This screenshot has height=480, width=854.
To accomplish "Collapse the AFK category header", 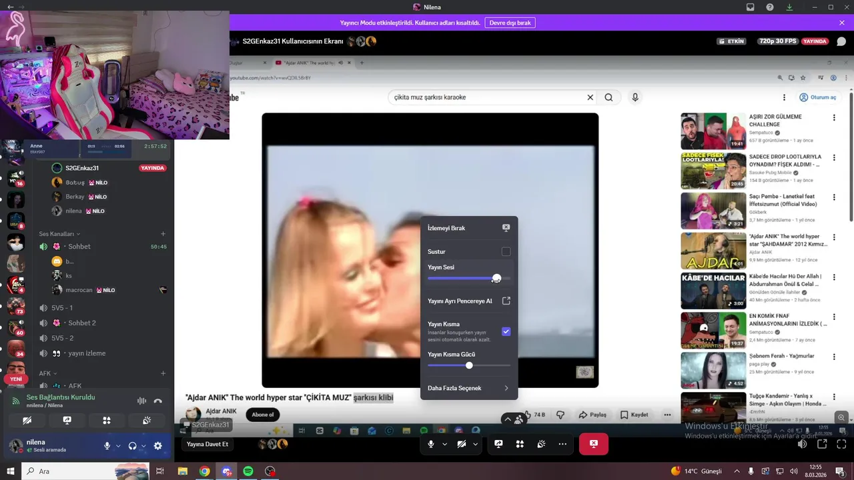I will pos(48,373).
